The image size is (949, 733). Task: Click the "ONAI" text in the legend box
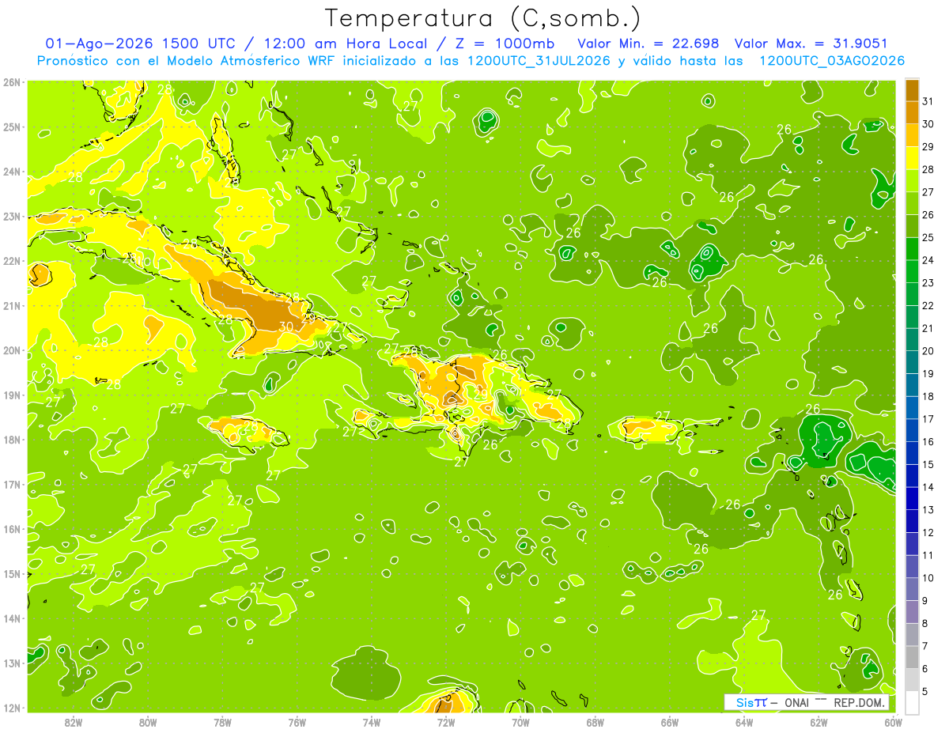pyautogui.click(x=796, y=702)
